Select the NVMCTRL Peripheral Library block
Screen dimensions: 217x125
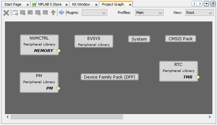[39, 45]
